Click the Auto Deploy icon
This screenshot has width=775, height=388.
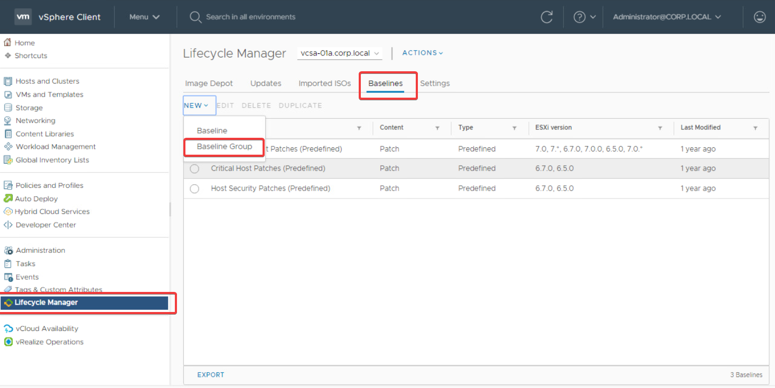click(8, 198)
